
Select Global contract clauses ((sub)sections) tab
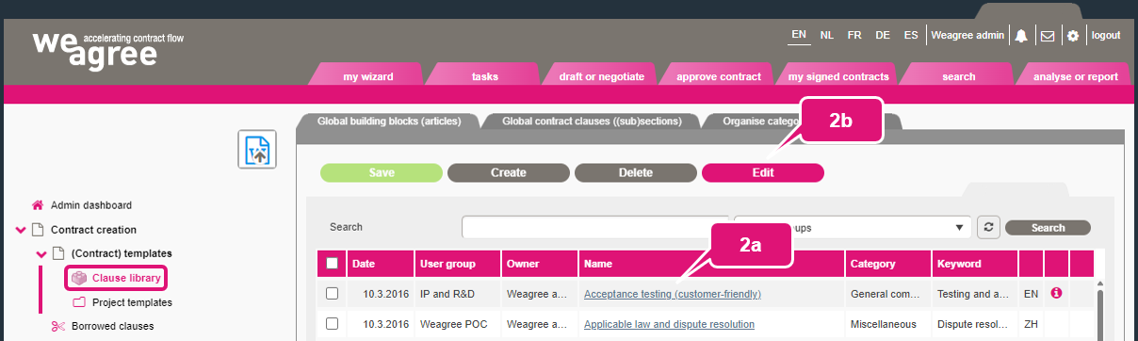(x=593, y=121)
